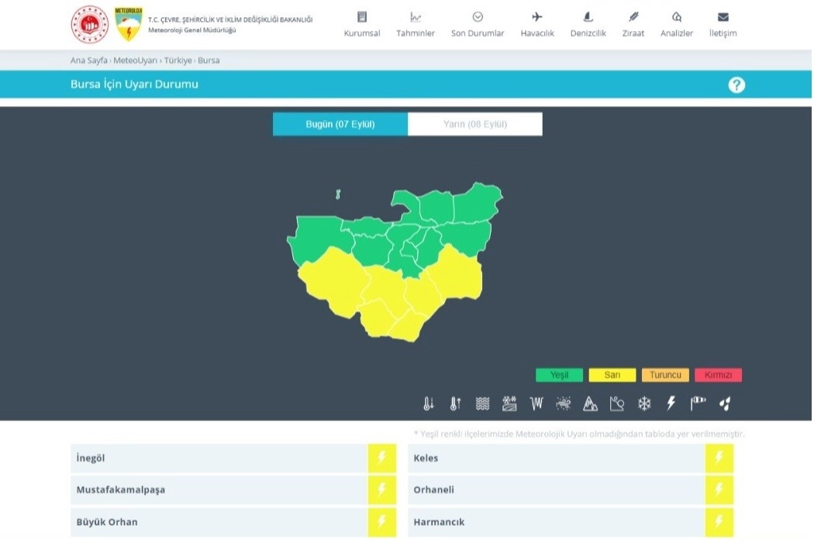This screenshot has height=542, width=814.
Task: Click the thunderstorm lightning icon in legend row
Action: click(x=671, y=403)
